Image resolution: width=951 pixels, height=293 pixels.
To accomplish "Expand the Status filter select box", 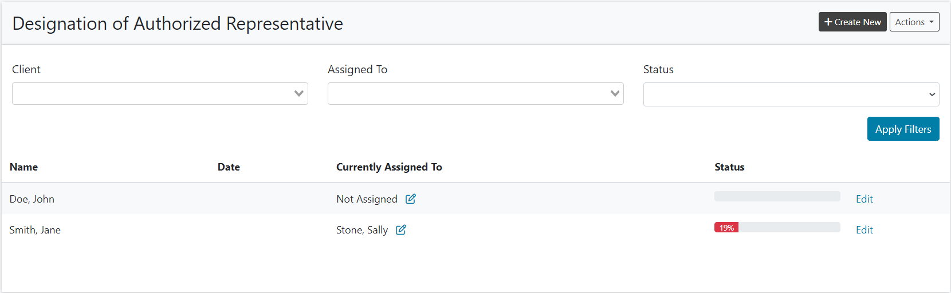I will click(x=791, y=94).
